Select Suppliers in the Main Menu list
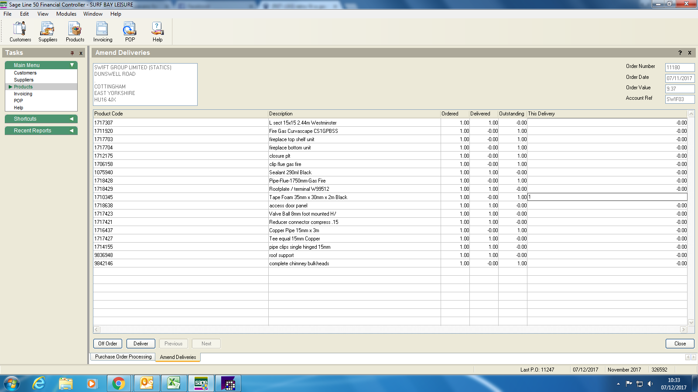Viewport: 698px width, 392px height. point(24,80)
